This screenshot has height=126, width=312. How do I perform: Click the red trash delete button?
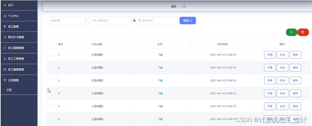pos(303,32)
